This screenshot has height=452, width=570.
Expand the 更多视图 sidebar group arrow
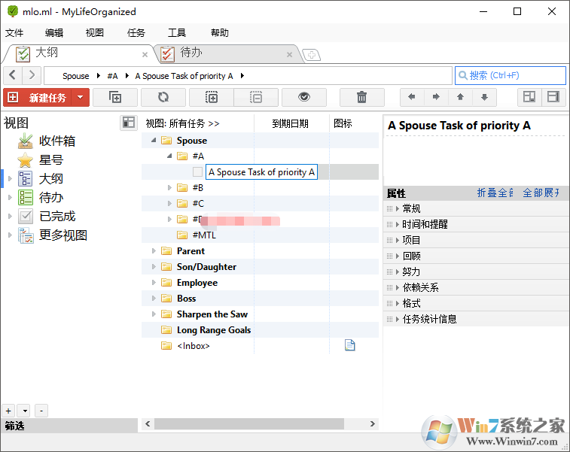pos(10,235)
